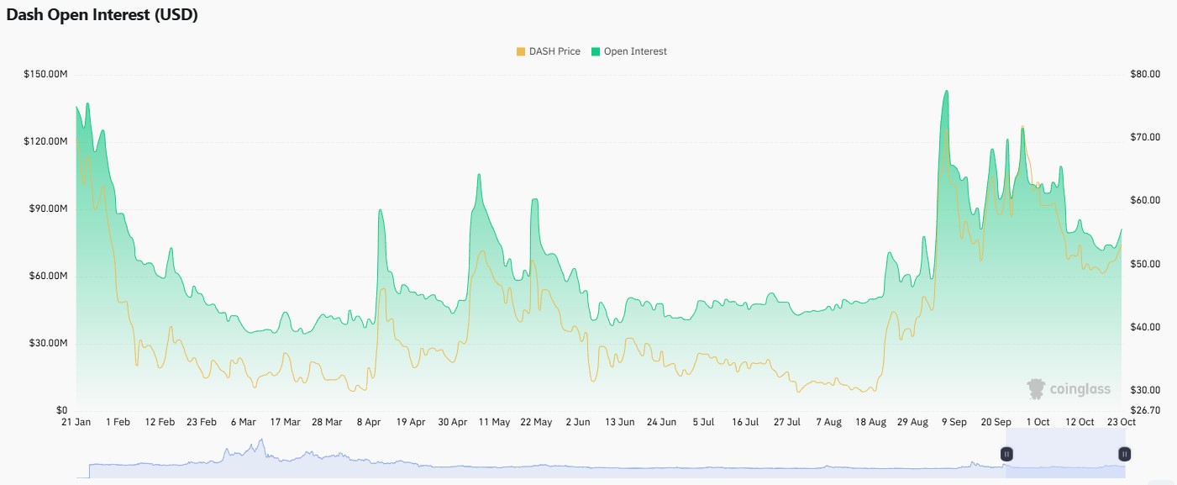
Task: Grab the right range slider handle
Action: click(1124, 454)
